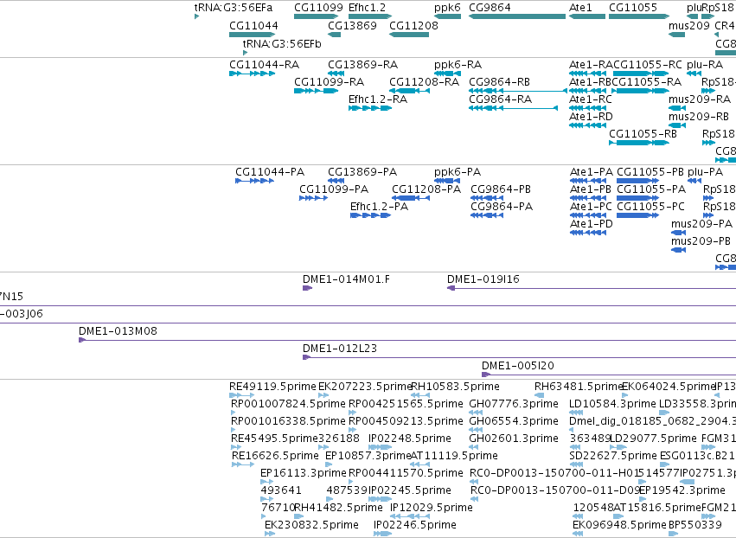The height and width of the screenshot is (538, 736).
Task: Select the long CG9864 gene bar
Action: click(517, 16)
